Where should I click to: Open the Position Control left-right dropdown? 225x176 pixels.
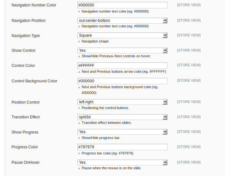(x=122, y=102)
